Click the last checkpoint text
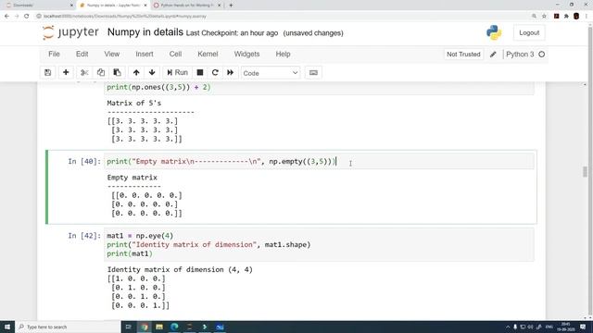The height and width of the screenshot is (333, 593). (x=232, y=33)
